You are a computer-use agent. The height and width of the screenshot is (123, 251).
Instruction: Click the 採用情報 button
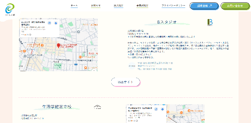[204, 6]
